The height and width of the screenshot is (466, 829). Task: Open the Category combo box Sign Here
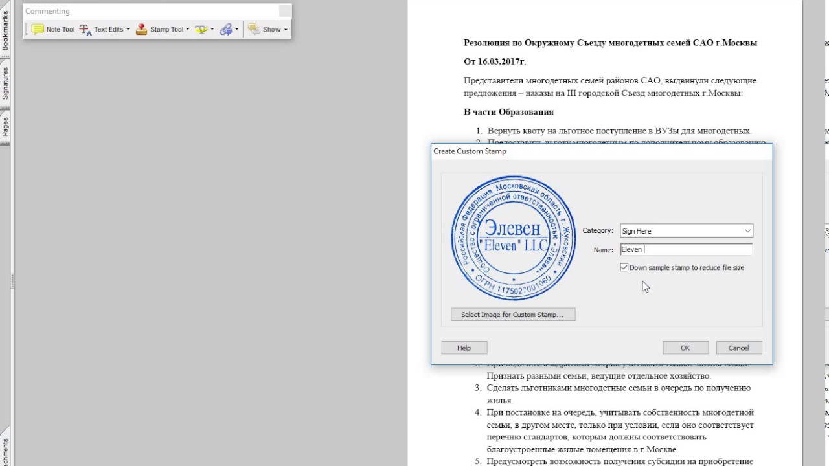coord(687,230)
